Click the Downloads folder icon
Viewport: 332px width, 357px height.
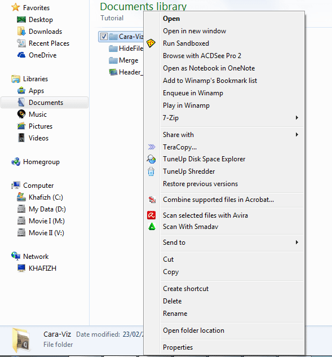point(21,32)
